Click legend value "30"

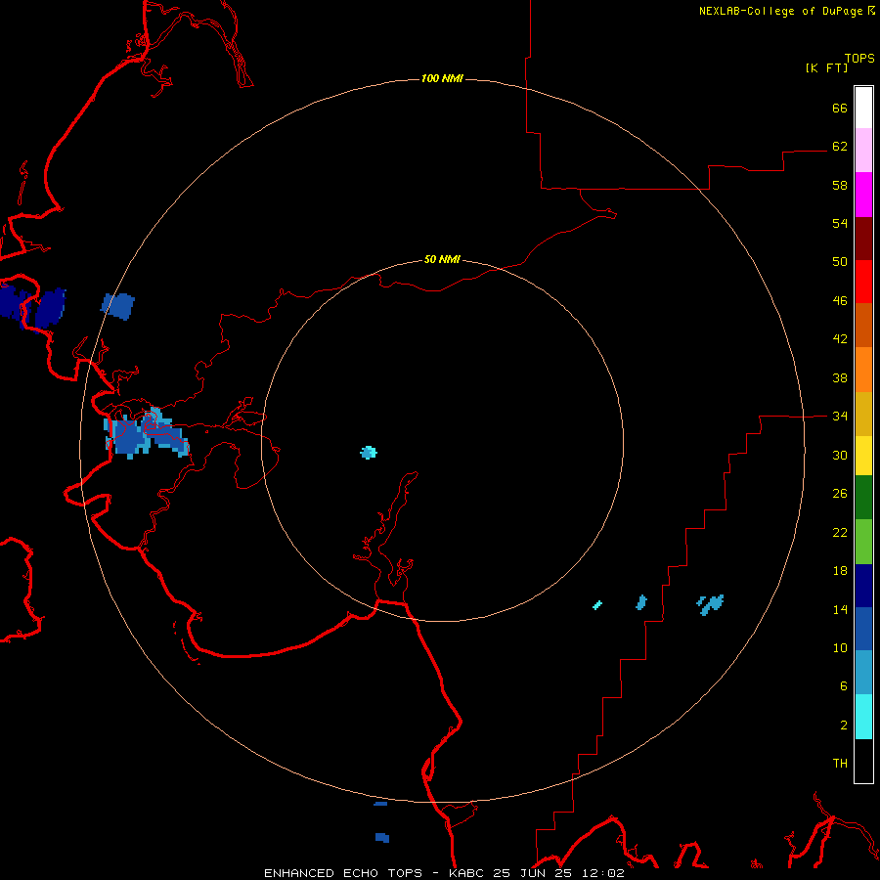840,455
